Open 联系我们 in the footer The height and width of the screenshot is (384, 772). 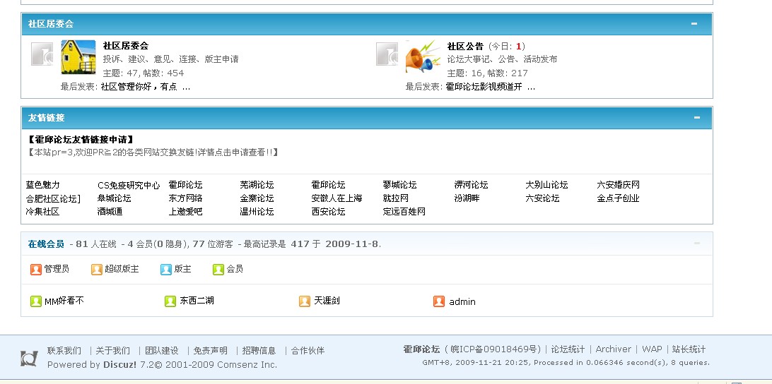[x=64, y=351]
